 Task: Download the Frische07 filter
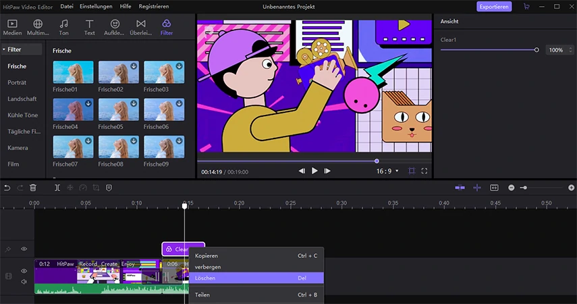click(88, 141)
